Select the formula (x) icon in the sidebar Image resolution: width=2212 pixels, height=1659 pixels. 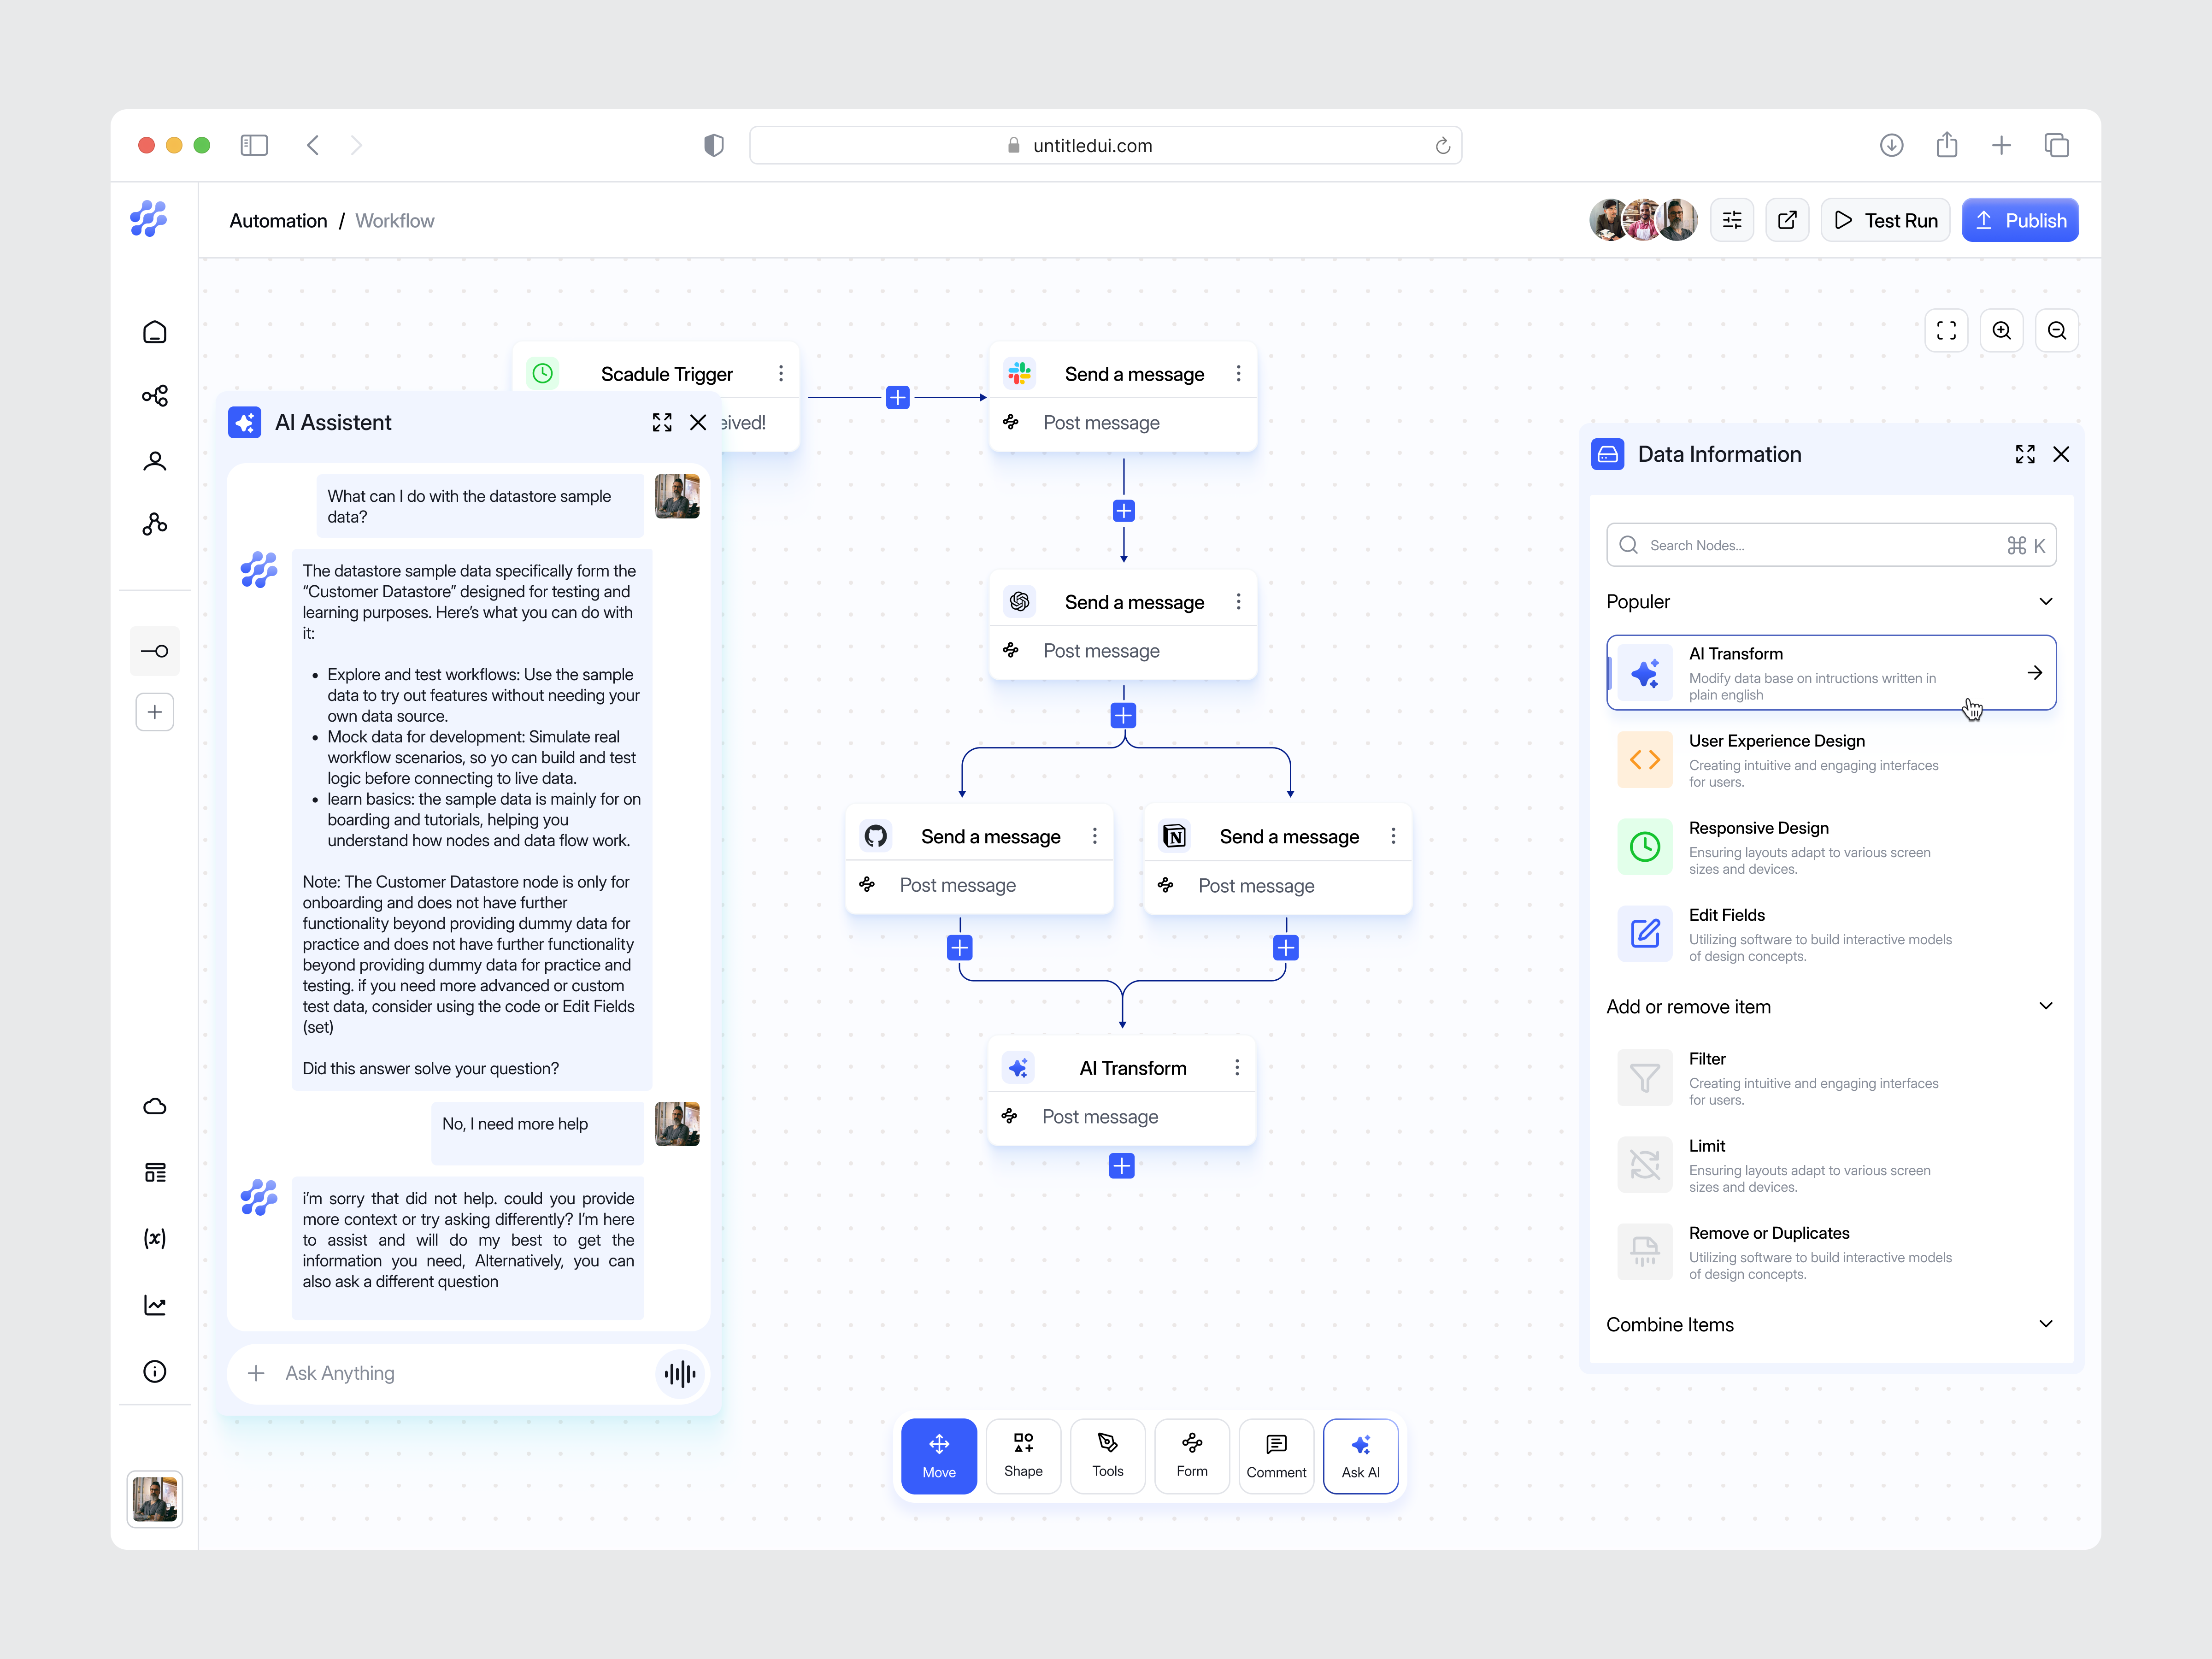click(x=155, y=1239)
